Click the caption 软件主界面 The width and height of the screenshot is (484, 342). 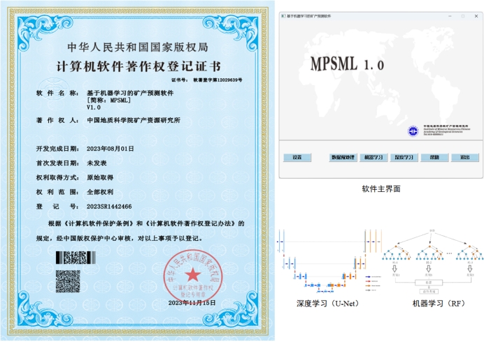(381, 189)
